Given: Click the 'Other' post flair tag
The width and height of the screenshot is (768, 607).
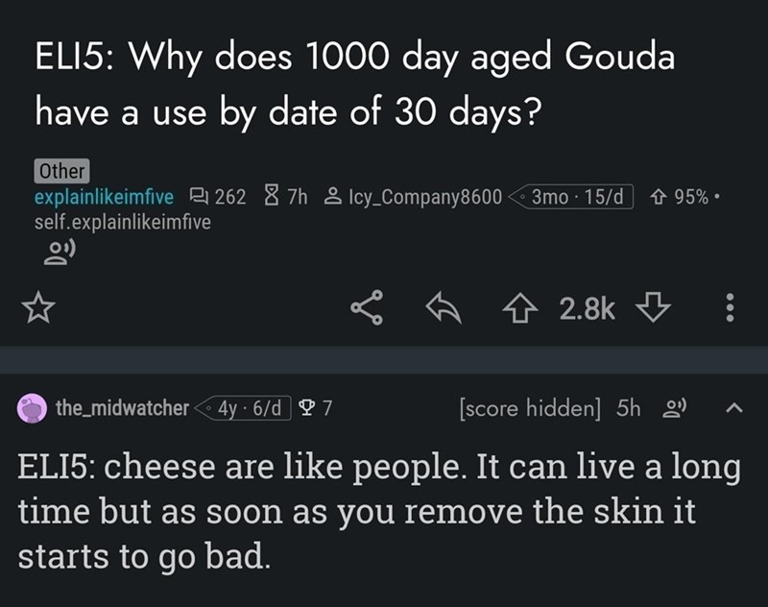Looking at the screenshot, I should [60, 172].
